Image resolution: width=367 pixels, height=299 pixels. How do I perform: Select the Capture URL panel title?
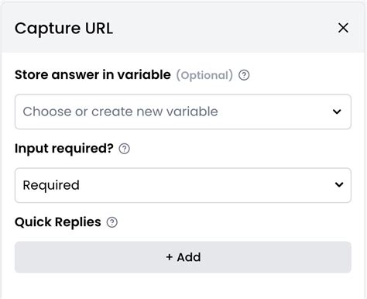coord(63,29)
